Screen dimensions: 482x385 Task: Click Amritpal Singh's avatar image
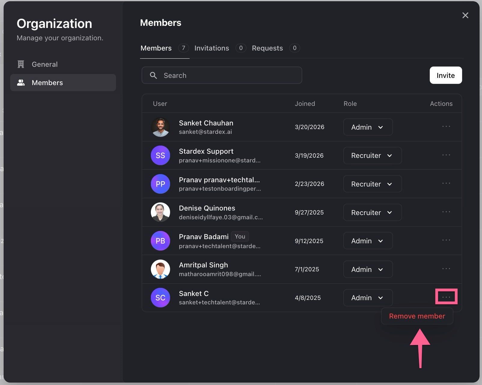tap(160, 269)
